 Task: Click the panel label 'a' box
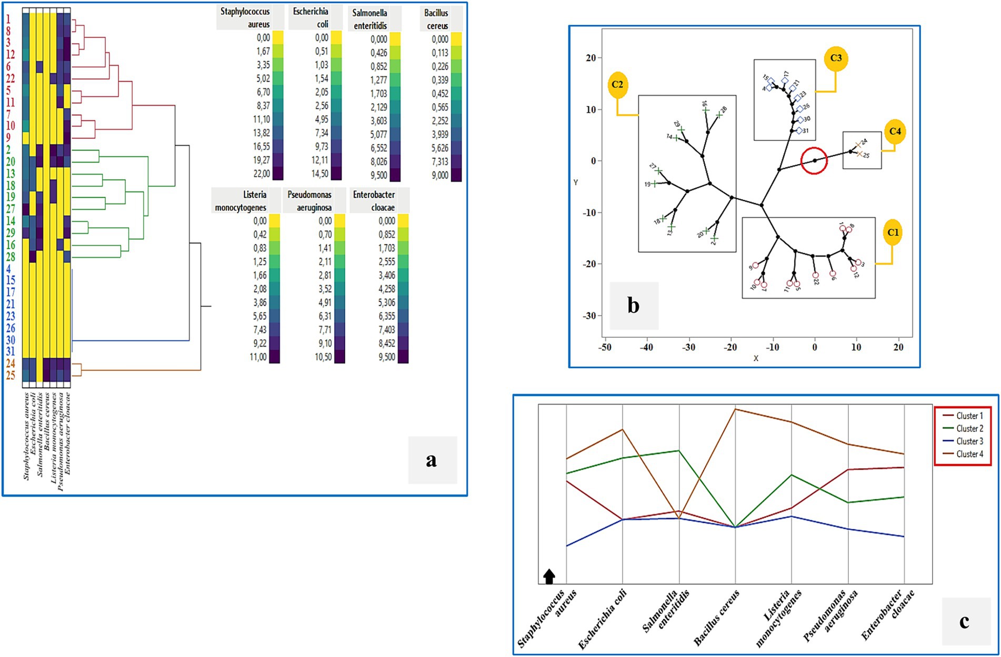(x=432, y=460)
